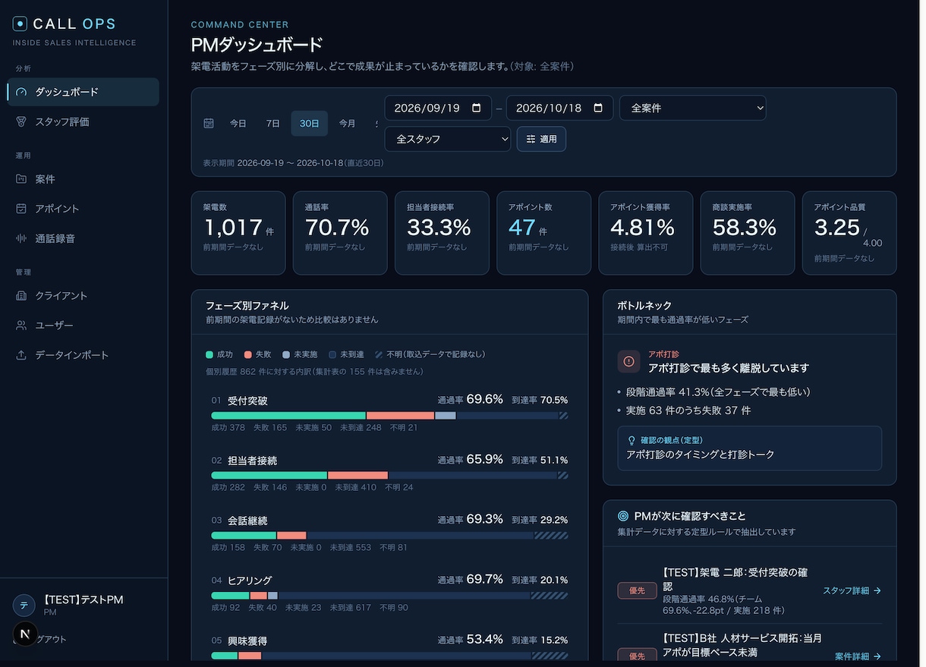The image size is (926, 667).
Task: Click the アポイント calendar icon in sidebar
Action: click(x=21, y=209)
